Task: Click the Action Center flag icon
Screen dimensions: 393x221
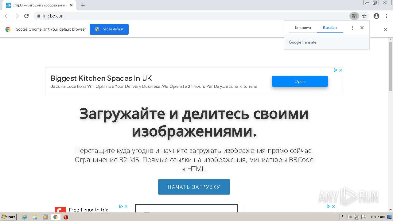Action: 364,217
